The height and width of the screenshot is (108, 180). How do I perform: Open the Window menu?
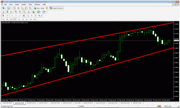(37, 5)
